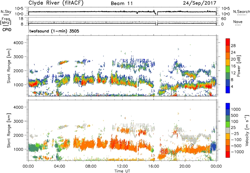Image resolution: width=250 pixels, height=173 pixels.
Task: Click the '25' label on Velocity color bar
Action: (x=233, y=127)
